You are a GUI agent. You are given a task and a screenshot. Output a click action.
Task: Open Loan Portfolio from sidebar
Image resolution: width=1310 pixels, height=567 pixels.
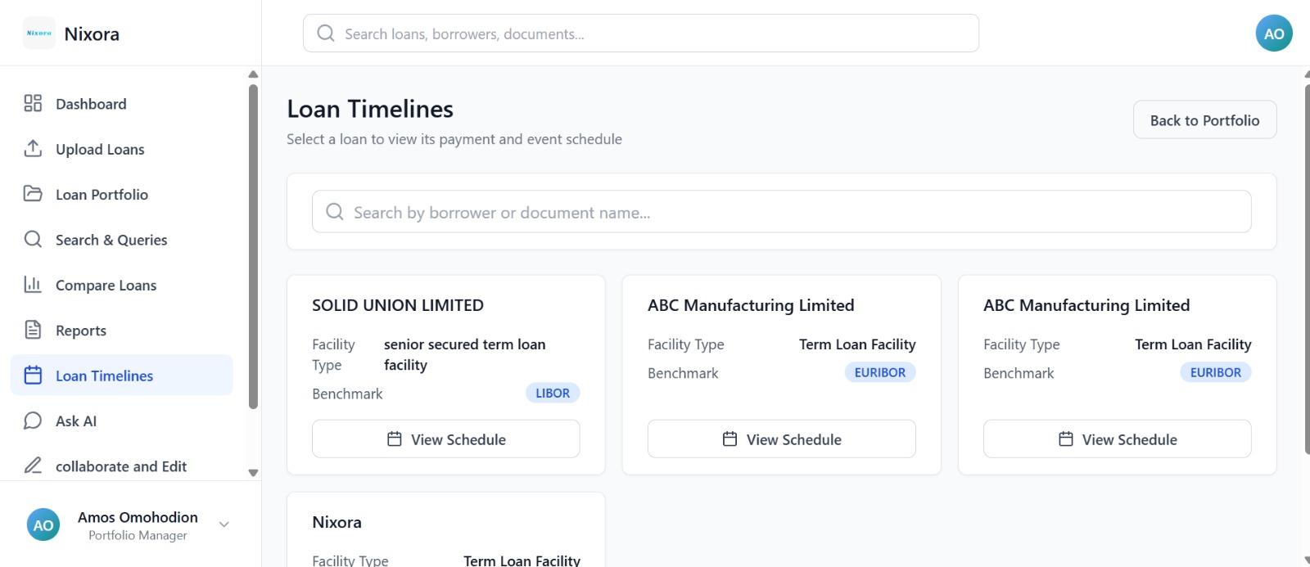tap(121, 195)
